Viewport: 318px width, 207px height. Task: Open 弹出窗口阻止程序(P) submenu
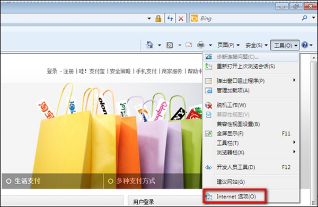[x=251, y=81]
